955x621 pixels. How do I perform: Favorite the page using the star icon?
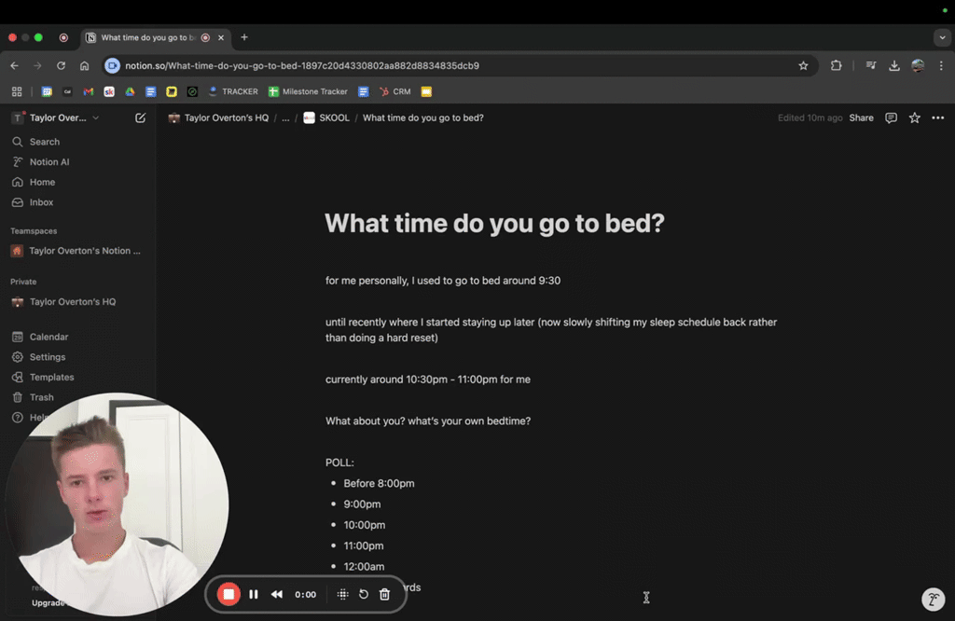[x=914, y=117]
